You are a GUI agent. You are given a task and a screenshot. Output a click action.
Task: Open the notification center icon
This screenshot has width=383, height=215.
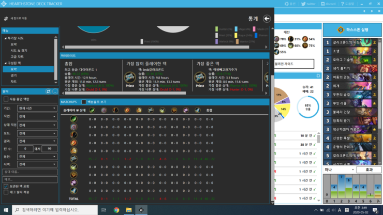375,210
